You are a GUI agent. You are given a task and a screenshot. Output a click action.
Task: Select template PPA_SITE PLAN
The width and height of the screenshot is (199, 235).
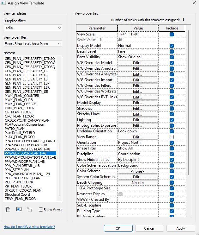(x=17, y=170)
